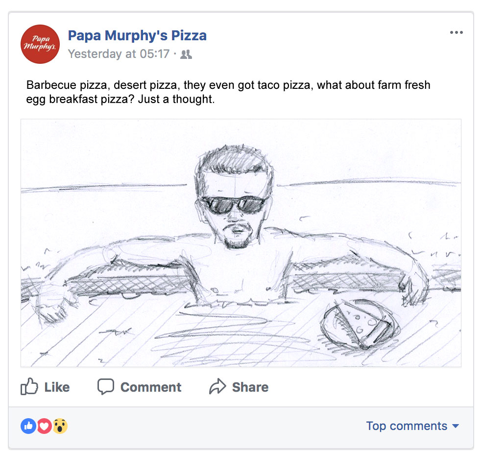Click the Papa Murphy's round logo avatar
Viewport: 482px width, 456px height.
[40, 44]
